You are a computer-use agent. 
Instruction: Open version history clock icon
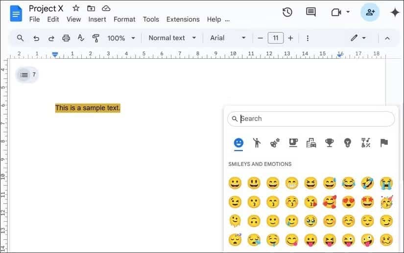pyautogui.click(x=287, y=12)
